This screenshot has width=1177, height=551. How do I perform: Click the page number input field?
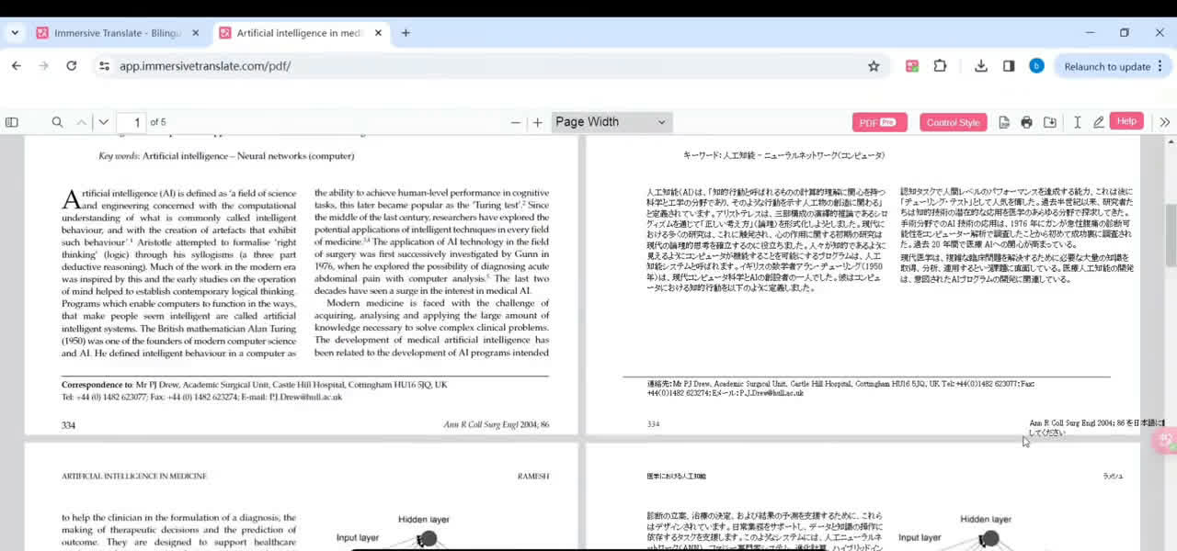tap(131, 122)
